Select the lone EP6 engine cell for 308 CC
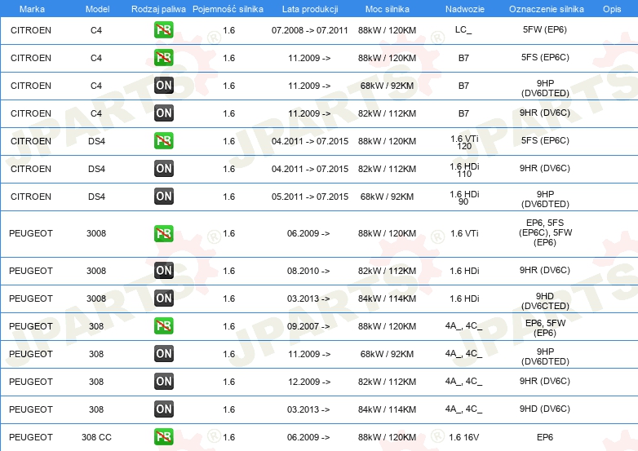 pos(545,437)
